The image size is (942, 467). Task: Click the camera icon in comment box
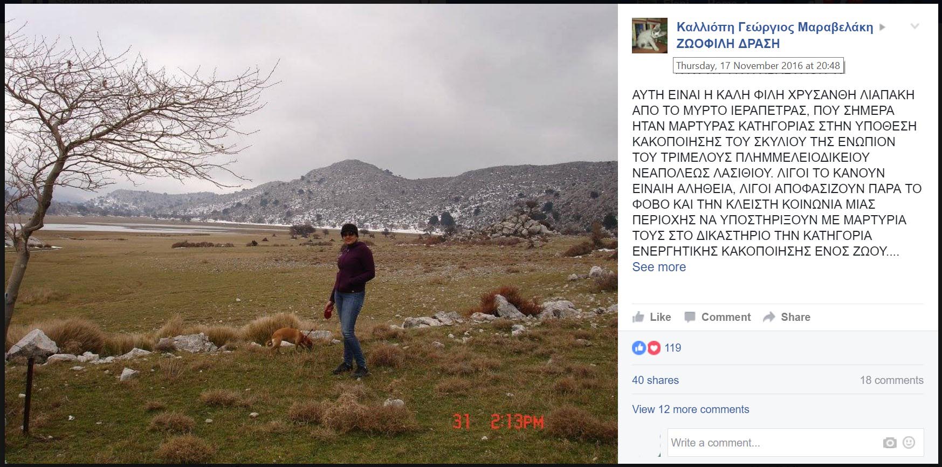[x=890, y=443]
